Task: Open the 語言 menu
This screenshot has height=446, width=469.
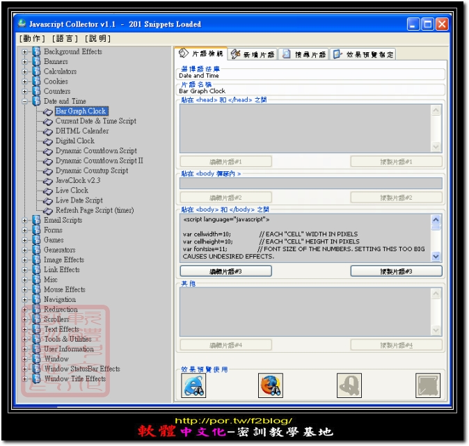Action: 66,38
